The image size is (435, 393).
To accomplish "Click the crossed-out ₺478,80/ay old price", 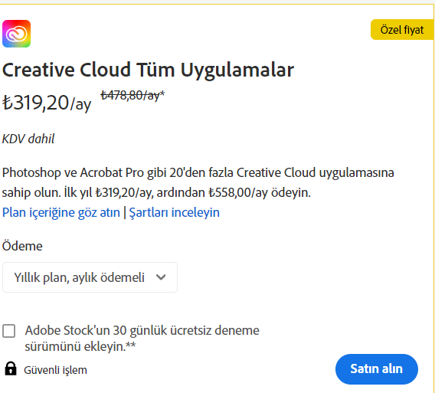I will (130, 96).
